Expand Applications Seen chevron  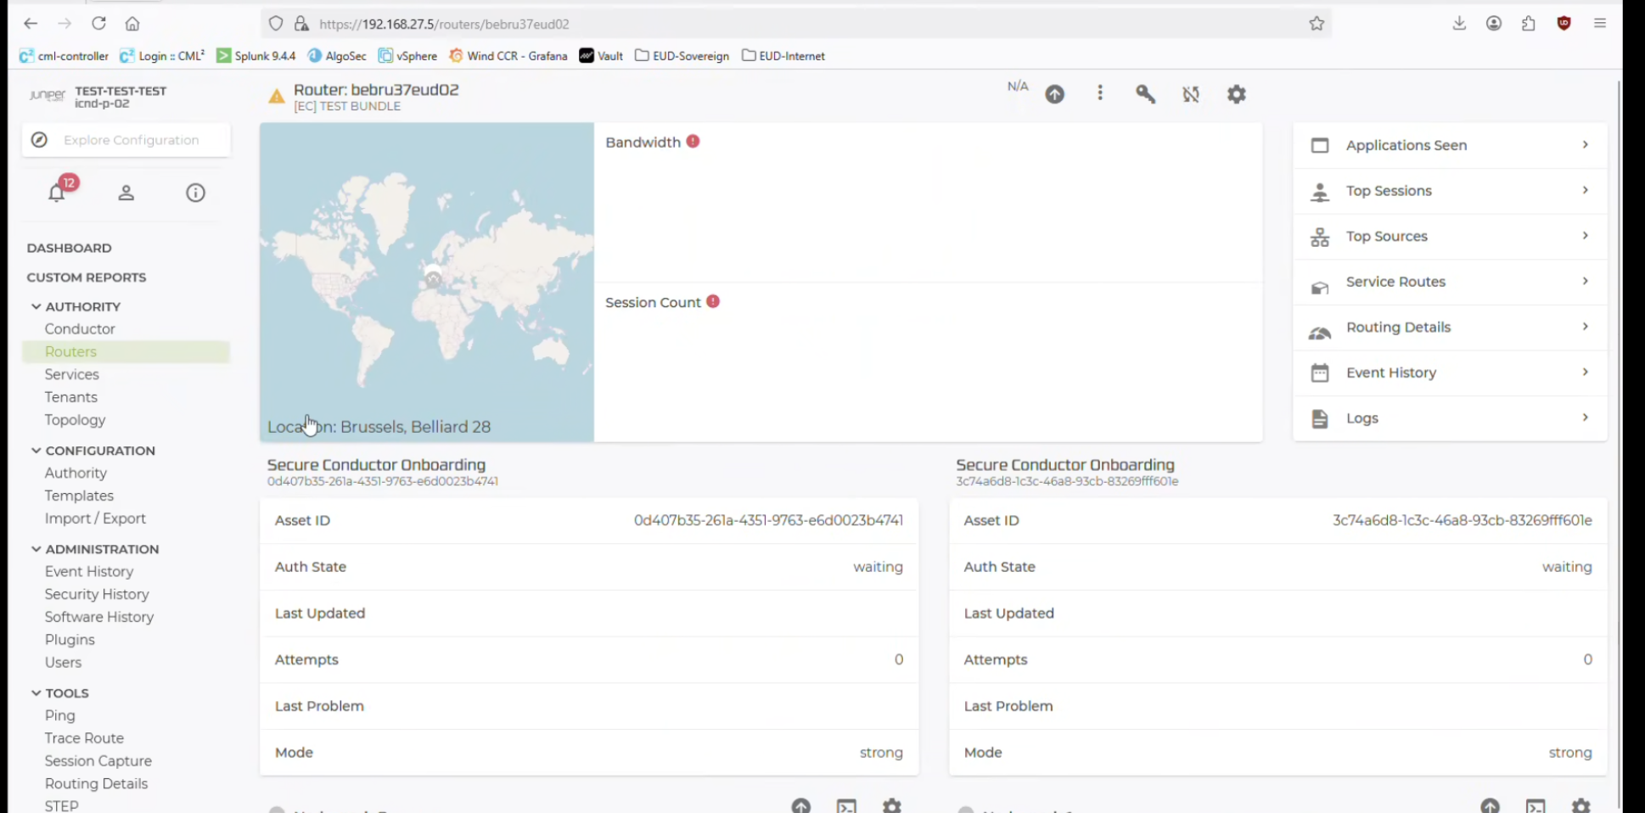1585,144
